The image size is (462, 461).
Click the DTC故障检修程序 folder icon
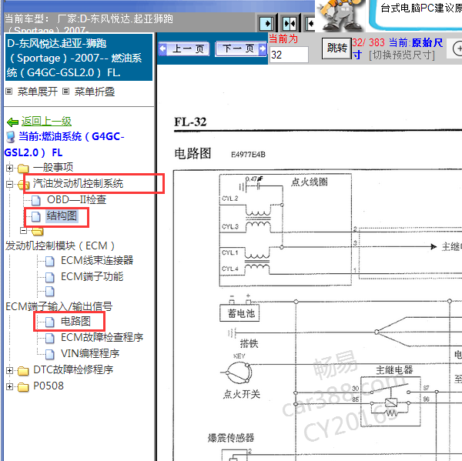point(23,371)
